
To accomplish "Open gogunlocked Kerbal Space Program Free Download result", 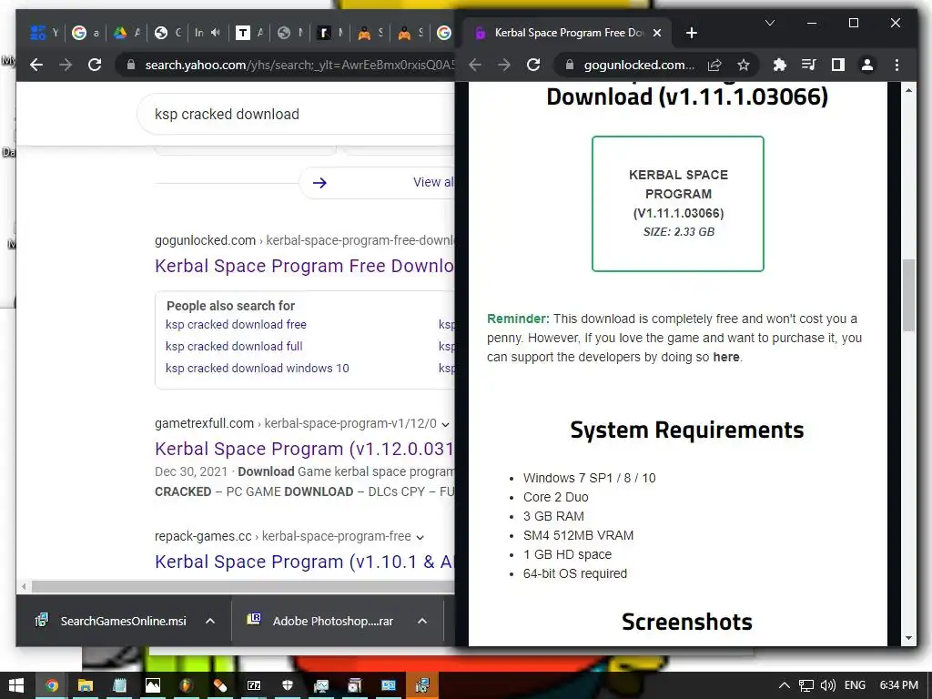I will click(304, 266).
